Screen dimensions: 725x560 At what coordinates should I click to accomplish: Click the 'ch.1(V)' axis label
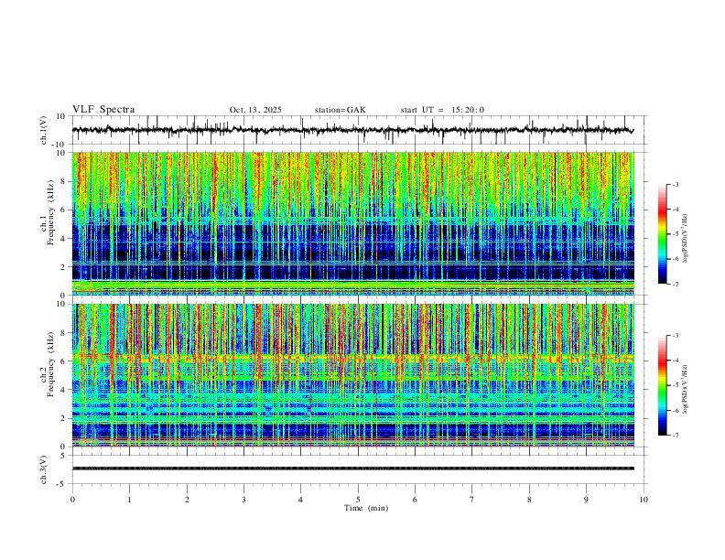click(x=44, y=130)
